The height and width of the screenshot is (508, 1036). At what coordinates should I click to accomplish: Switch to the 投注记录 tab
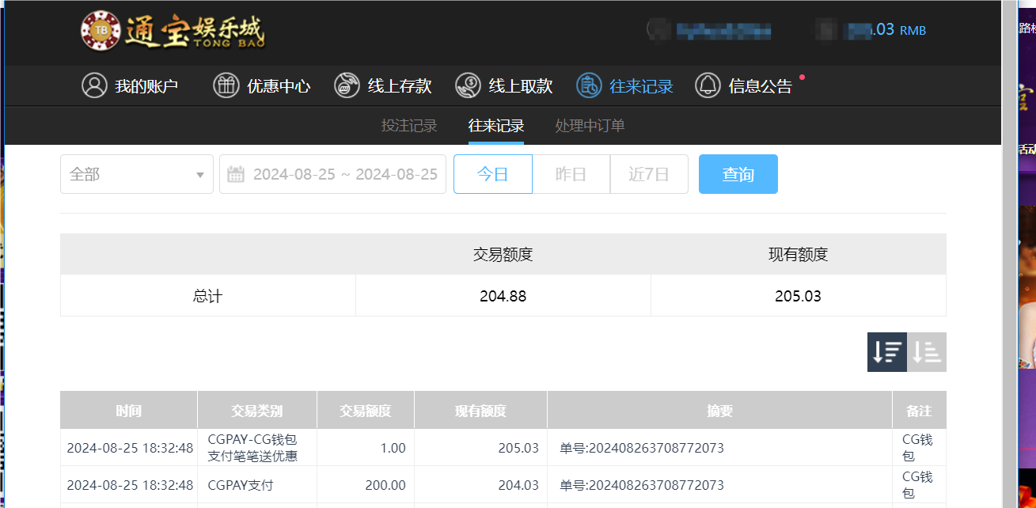click(408, 125)
